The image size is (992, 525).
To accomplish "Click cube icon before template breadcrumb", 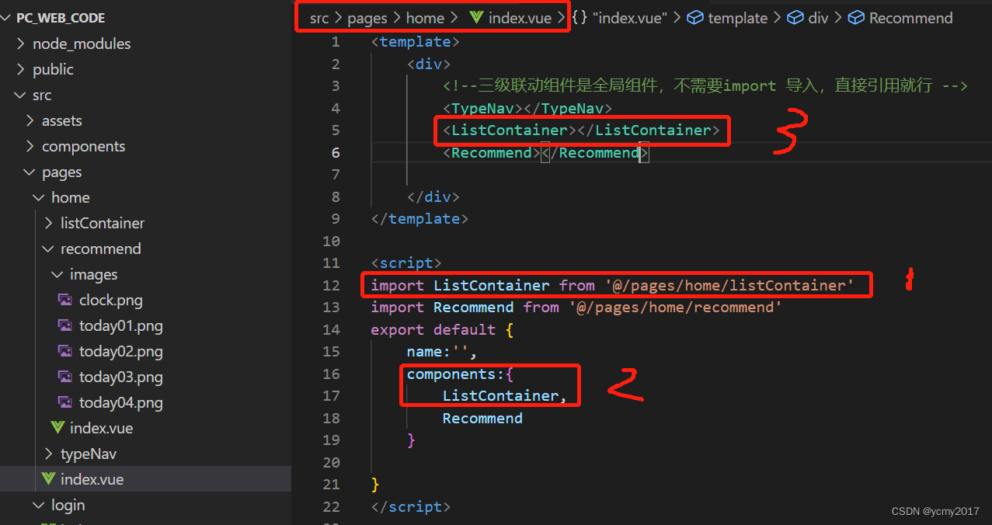I will click(695, 18).
